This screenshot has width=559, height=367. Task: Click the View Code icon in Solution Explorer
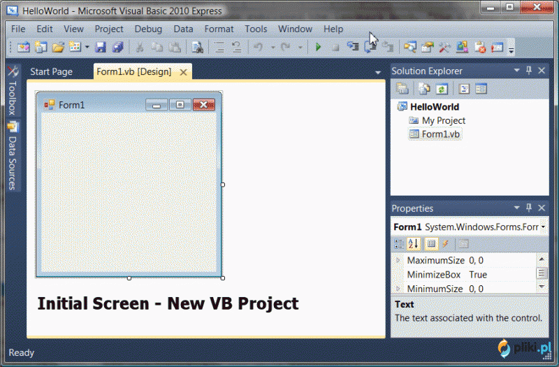coord(464,89)
